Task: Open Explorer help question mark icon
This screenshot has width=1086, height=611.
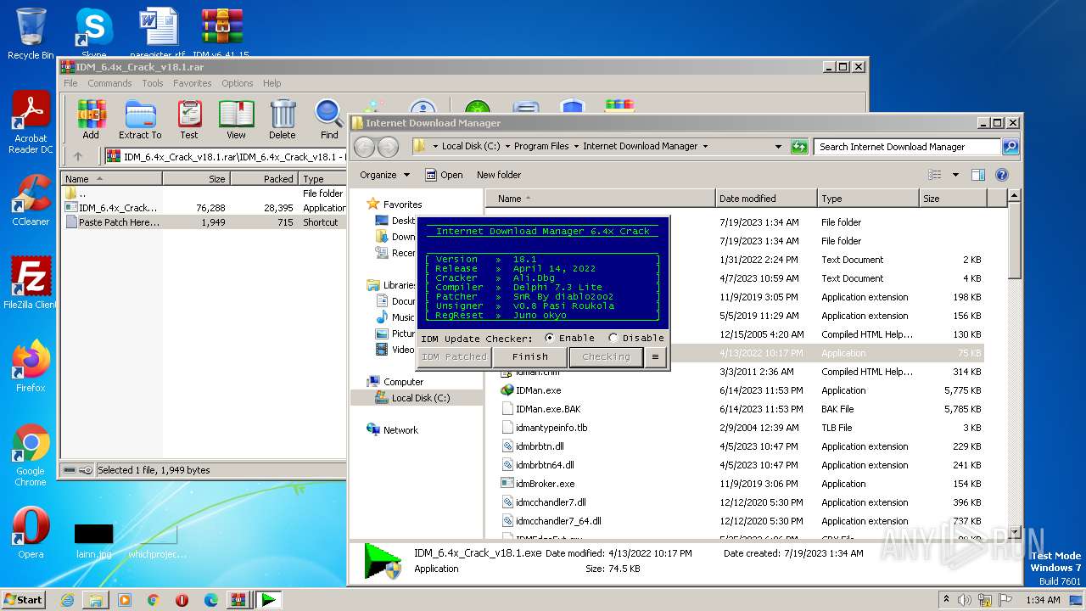Action: coord(1001,175)
